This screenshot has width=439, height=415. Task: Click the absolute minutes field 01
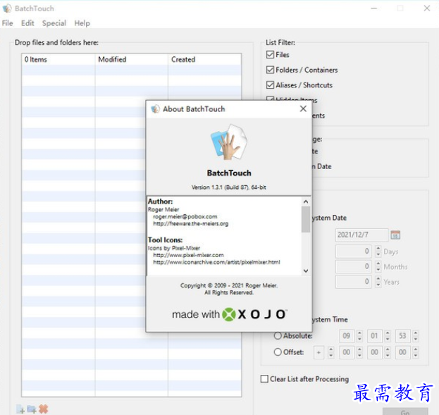coord(375,335)
